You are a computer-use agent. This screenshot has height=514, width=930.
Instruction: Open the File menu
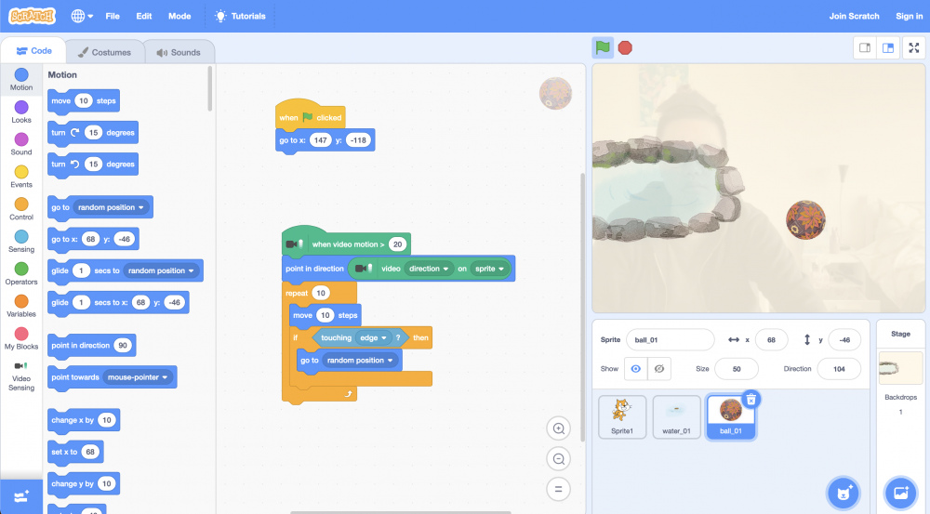point(113,16)
